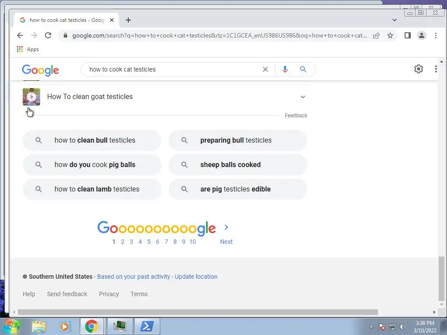The height and width of the screenshot is (335, 447).
Task: Search 'how do you cook pig balls'
Action: pyautogui.click(x=92, y=164)
